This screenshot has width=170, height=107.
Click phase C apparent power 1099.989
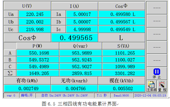pos(123,67)
